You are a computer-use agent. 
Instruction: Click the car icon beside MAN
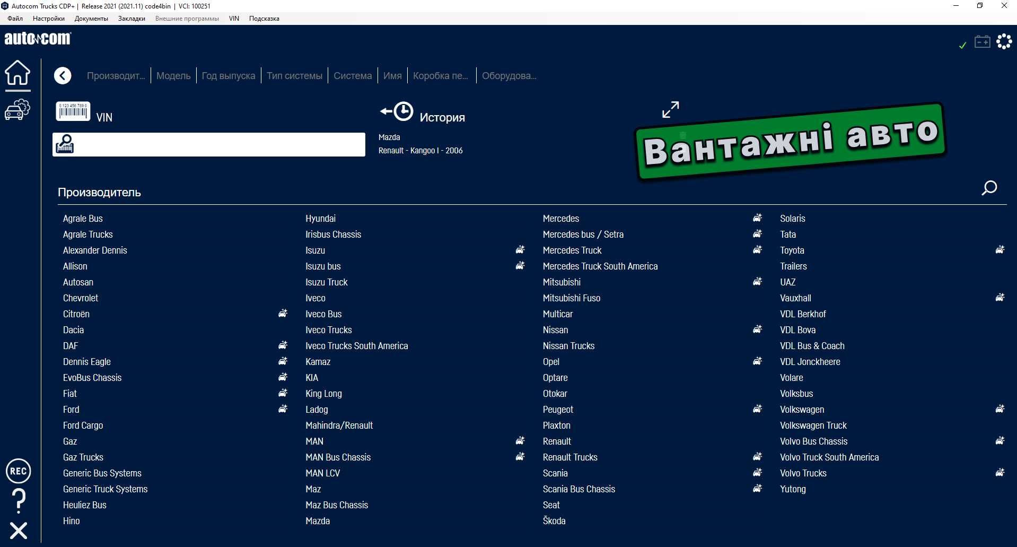(x=521, y=441)
